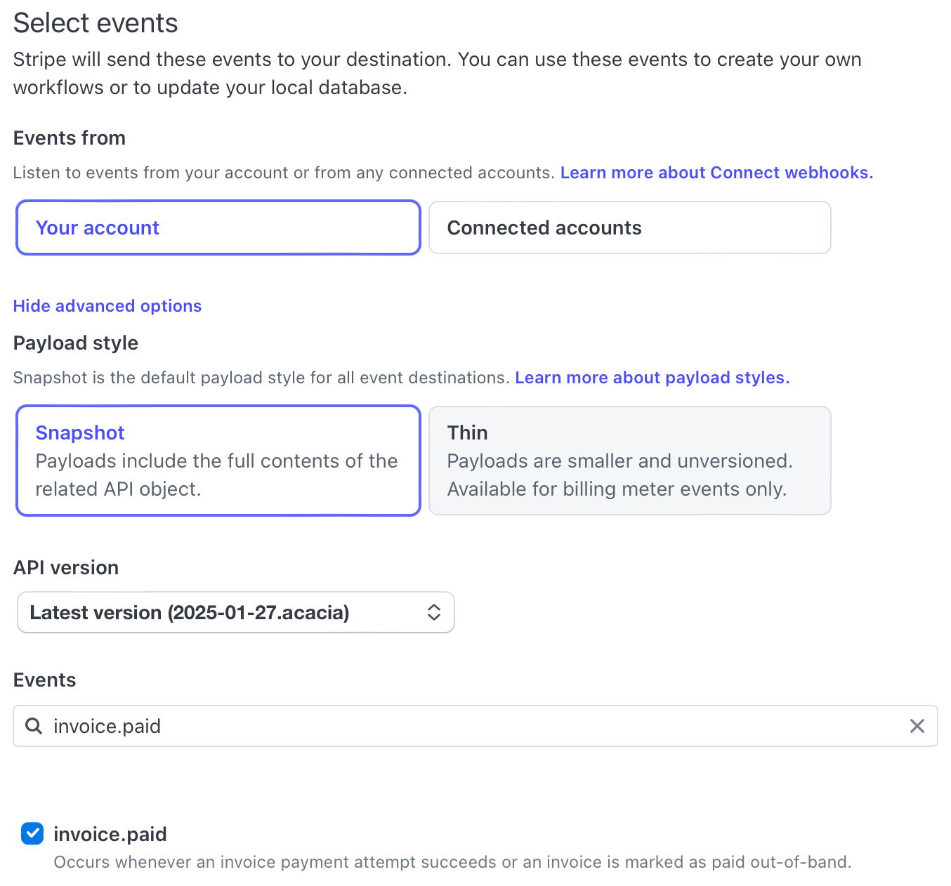Click into the Events search input field

click(476, 726)
